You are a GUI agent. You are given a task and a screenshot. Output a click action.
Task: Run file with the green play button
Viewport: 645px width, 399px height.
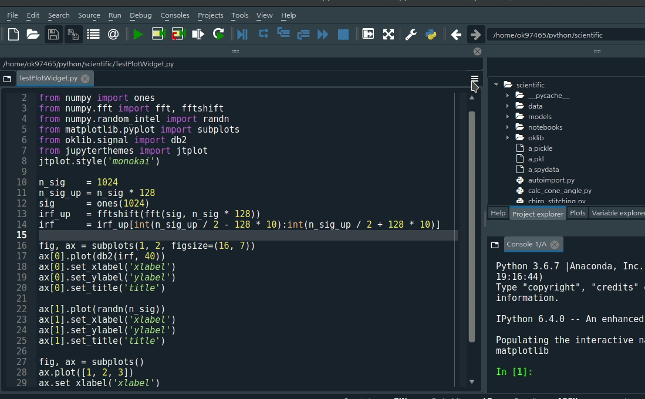click(139, 34)
